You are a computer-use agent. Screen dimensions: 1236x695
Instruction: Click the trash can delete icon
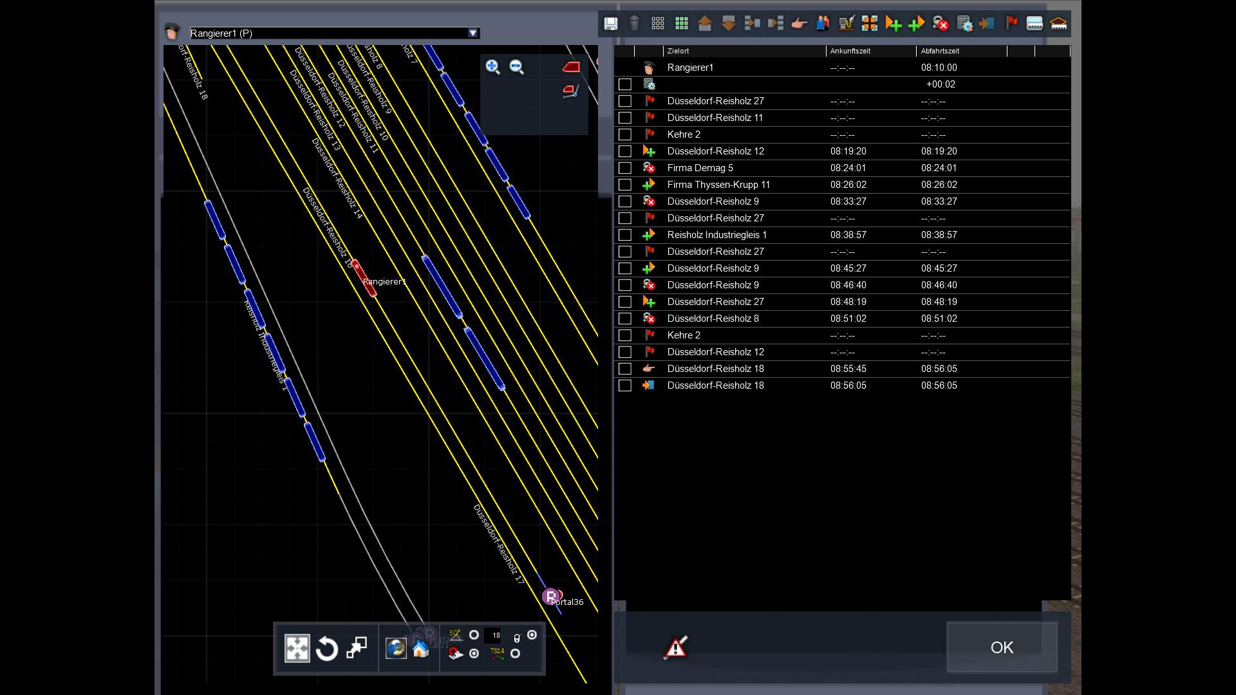coord(634,24)
